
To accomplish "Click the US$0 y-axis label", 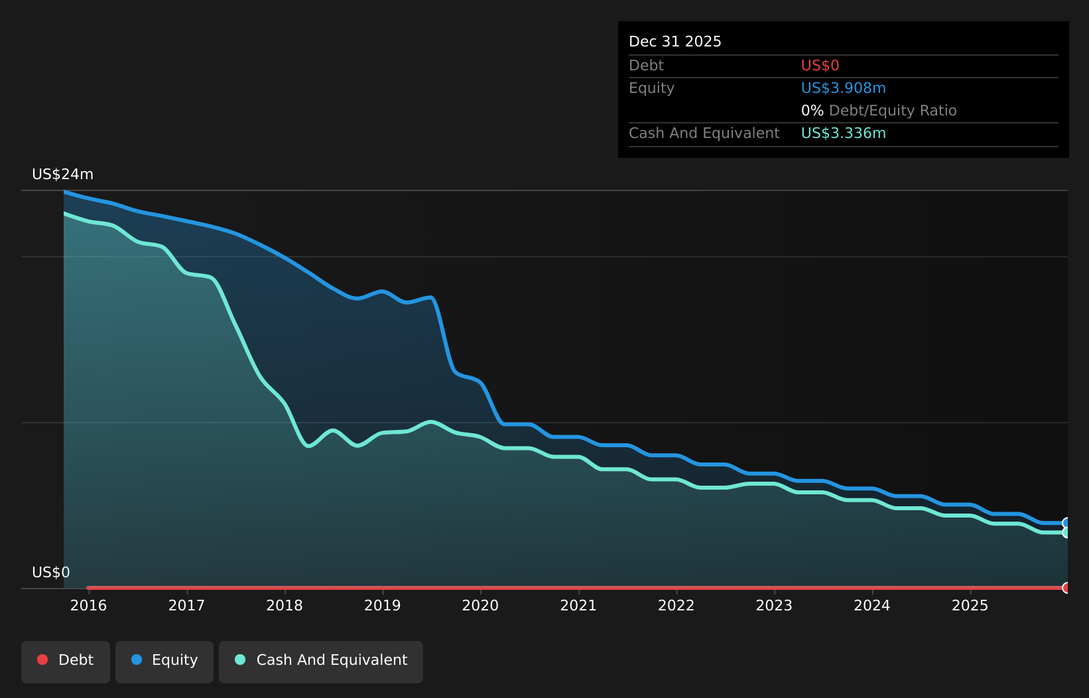I will (51, 573).
